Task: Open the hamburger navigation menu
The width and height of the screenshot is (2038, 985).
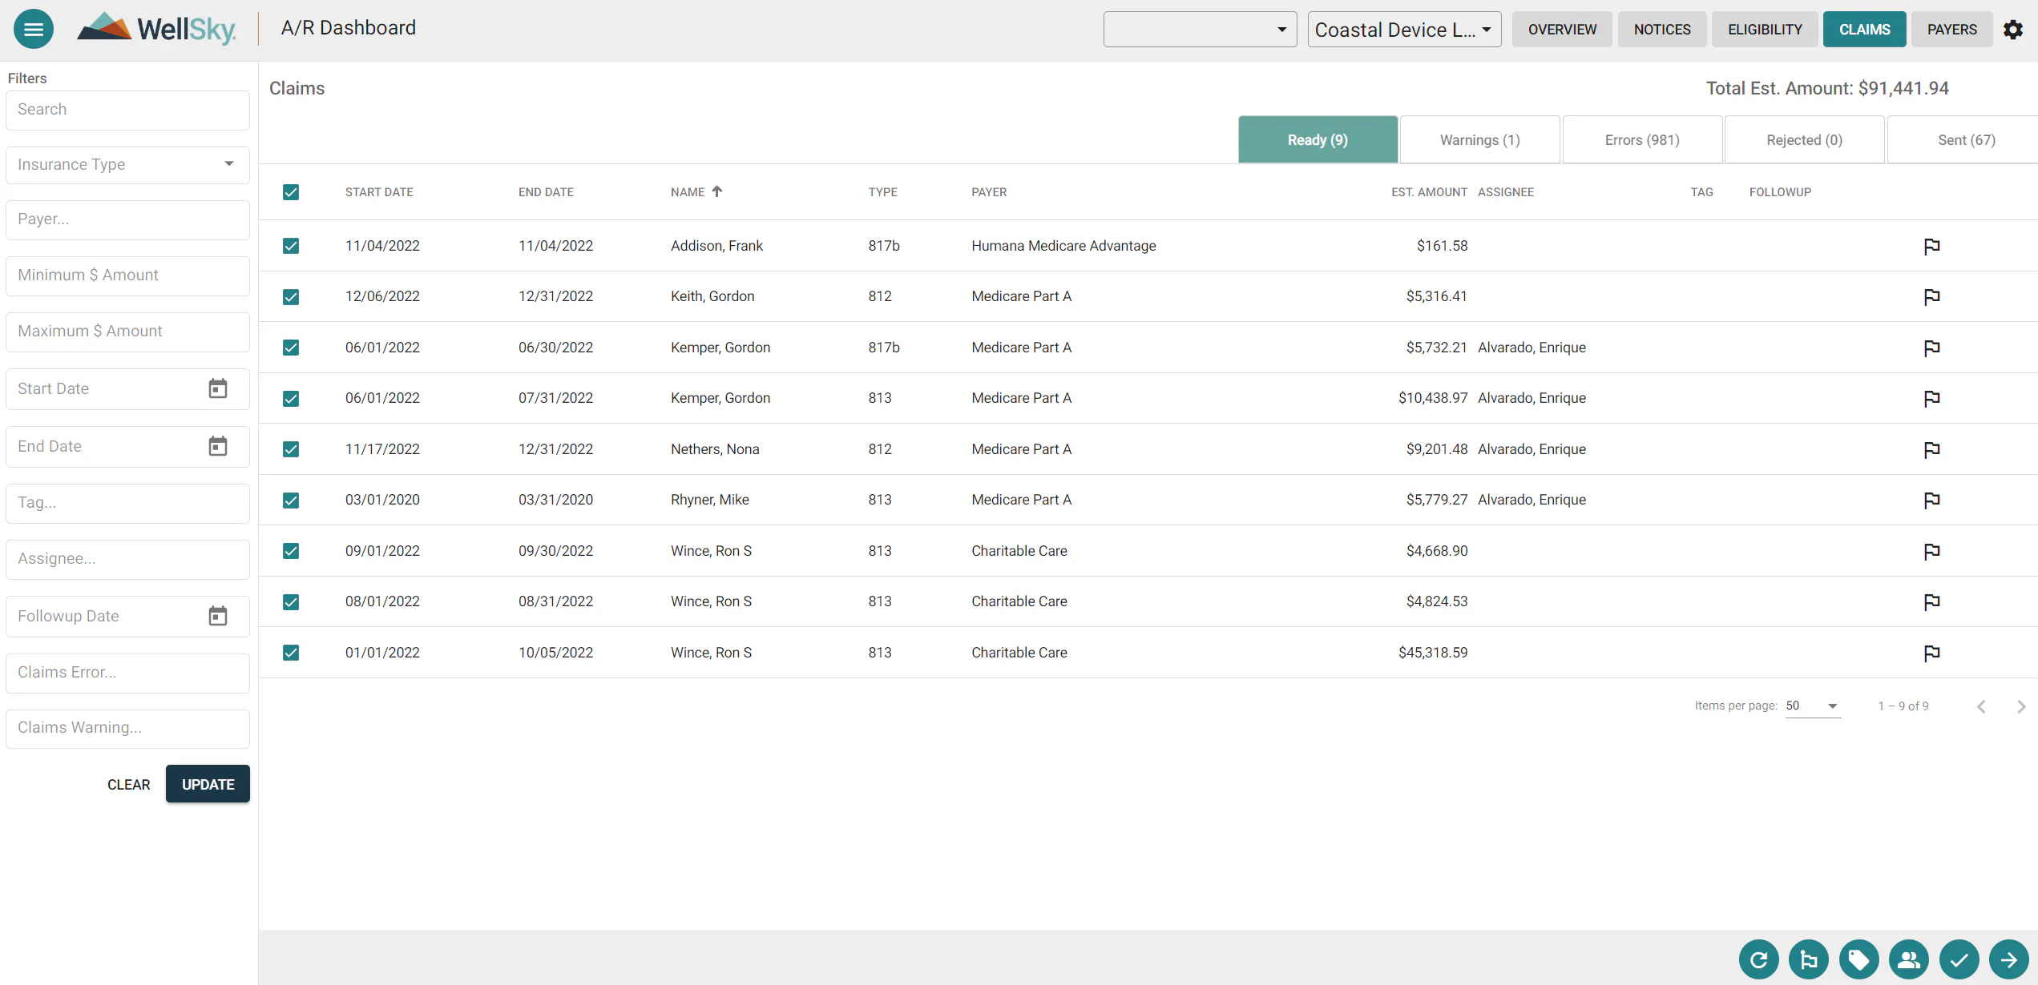Action: [x=33, y=28]
